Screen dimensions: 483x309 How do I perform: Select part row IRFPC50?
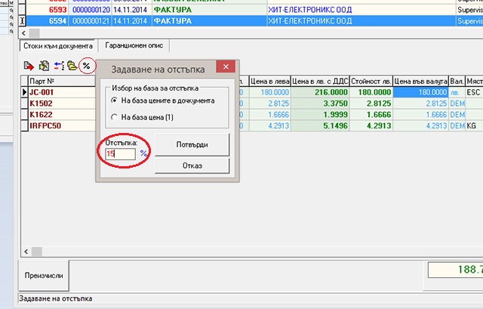pos(62,125)
